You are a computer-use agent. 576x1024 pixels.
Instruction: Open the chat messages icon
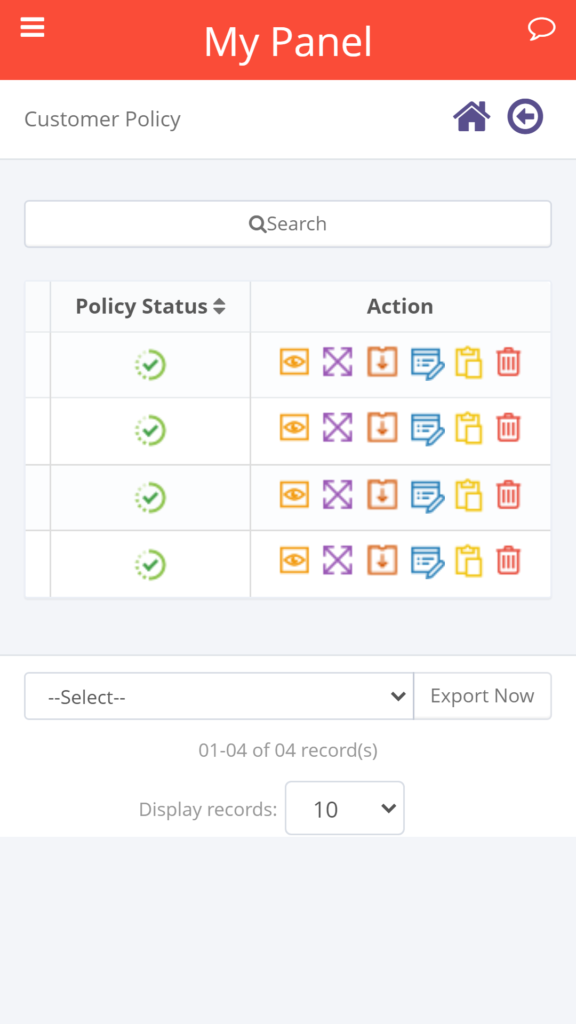541,28
